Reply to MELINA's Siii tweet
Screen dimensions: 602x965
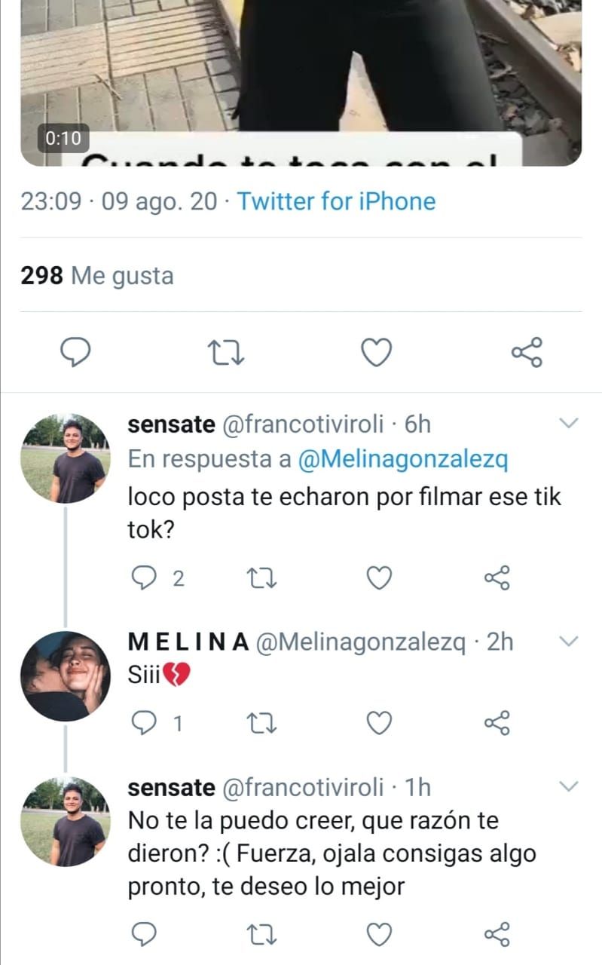[143, 724]
